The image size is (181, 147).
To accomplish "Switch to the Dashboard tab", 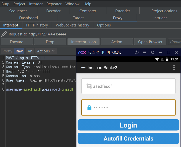I will [x=29, y=18].
